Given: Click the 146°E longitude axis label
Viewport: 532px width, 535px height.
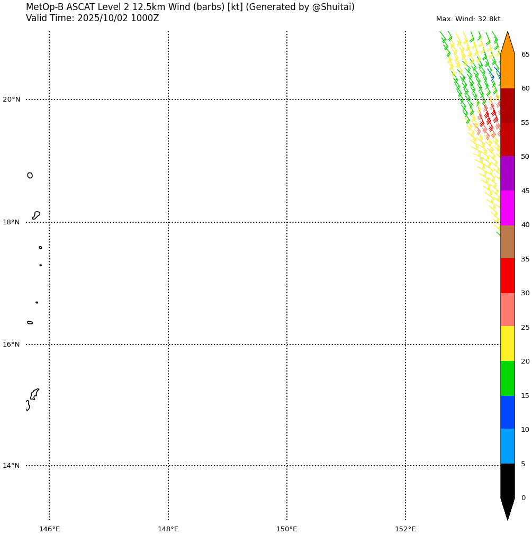Looking at the screenshot, I should pos(49,529).
